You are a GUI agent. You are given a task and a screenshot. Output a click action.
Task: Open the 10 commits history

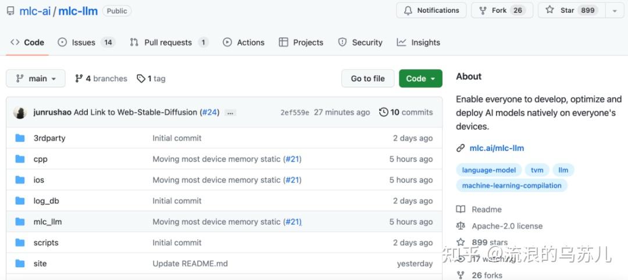coord(406,112)
